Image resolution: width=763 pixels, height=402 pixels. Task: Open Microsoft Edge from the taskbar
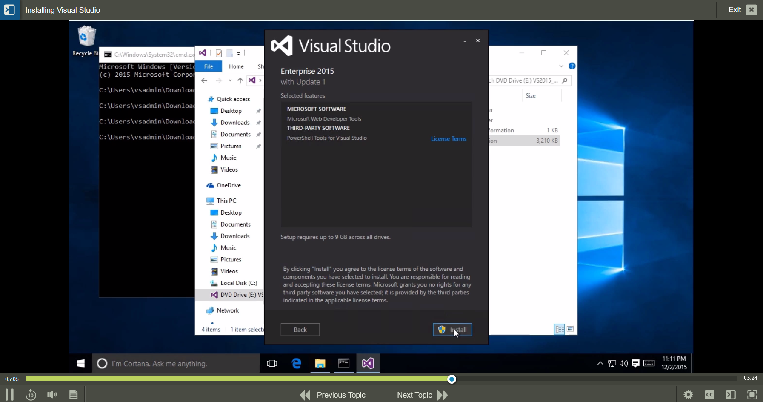(296, 363)
